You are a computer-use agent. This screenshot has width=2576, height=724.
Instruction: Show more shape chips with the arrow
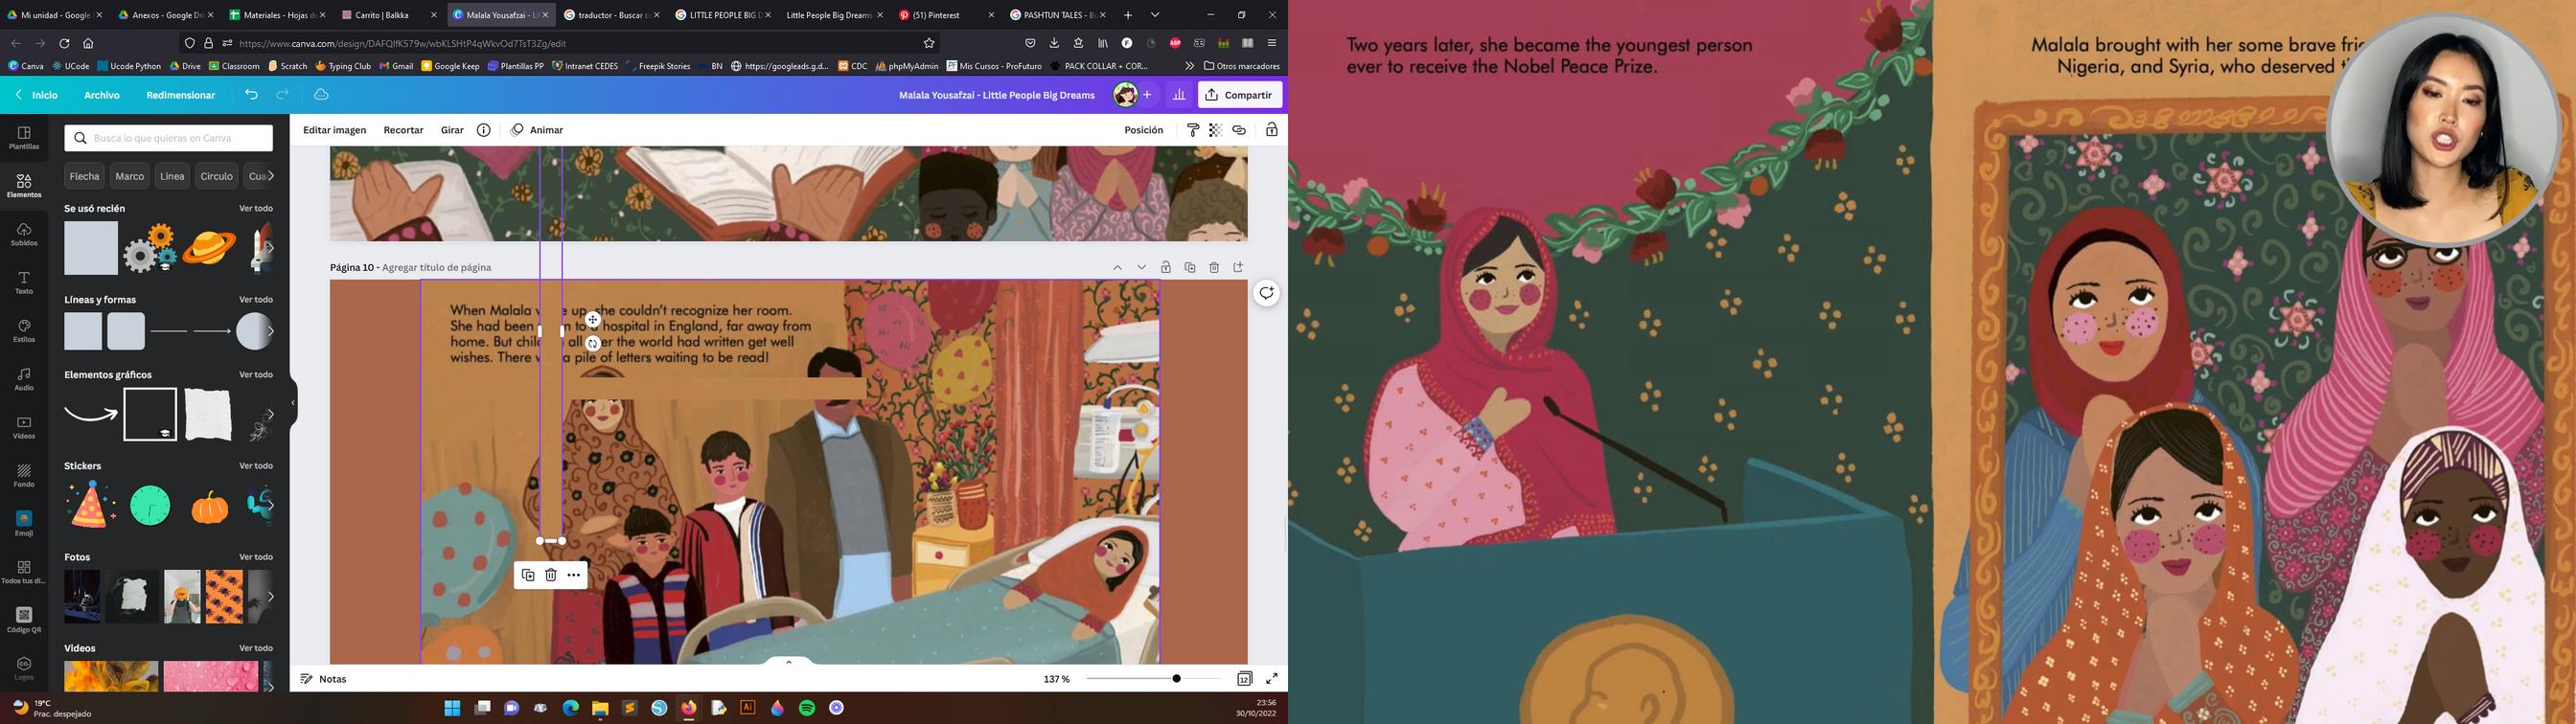pyautogui.click(x=270, y=176)
